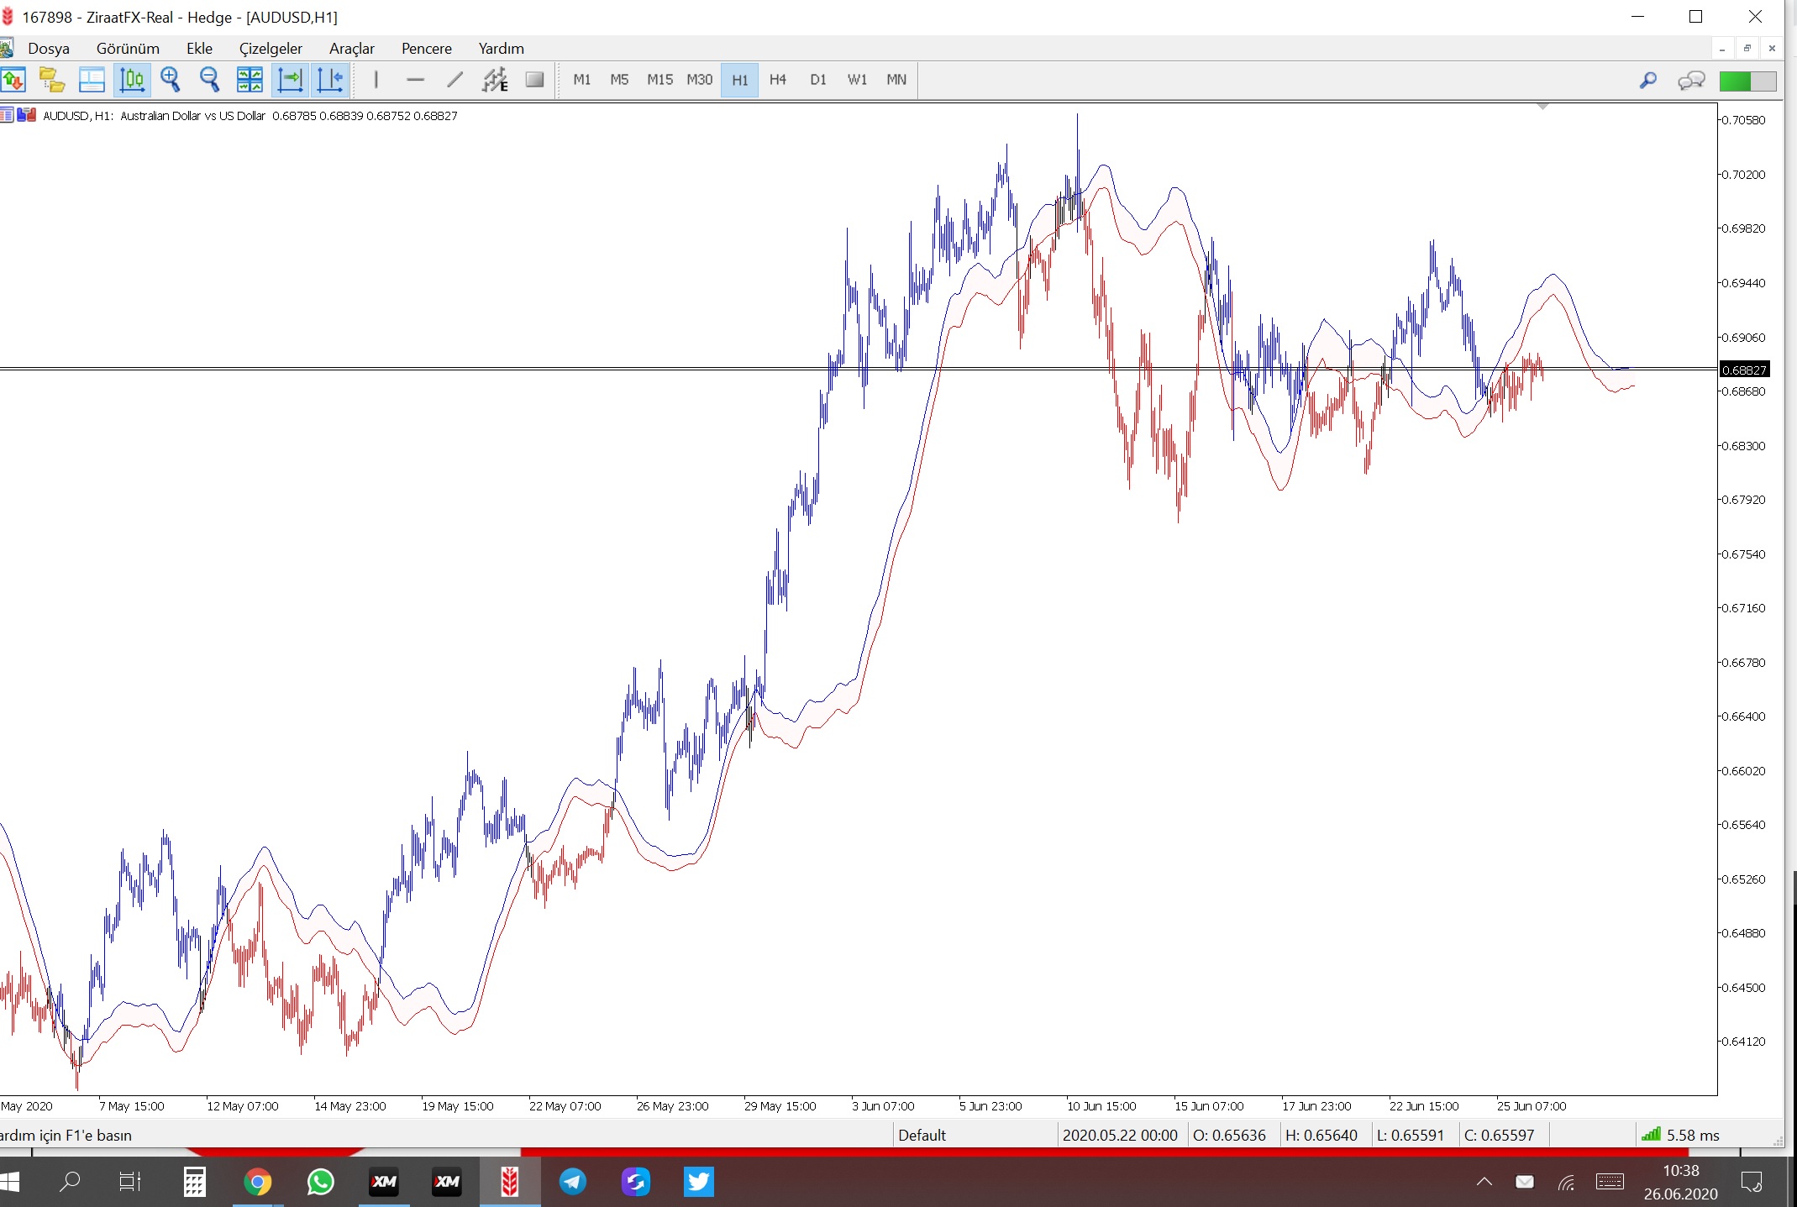The height and width of the screenshot is (1207, 1797).
Task: Draw a vertical line tool
Action: pos(376,80)
